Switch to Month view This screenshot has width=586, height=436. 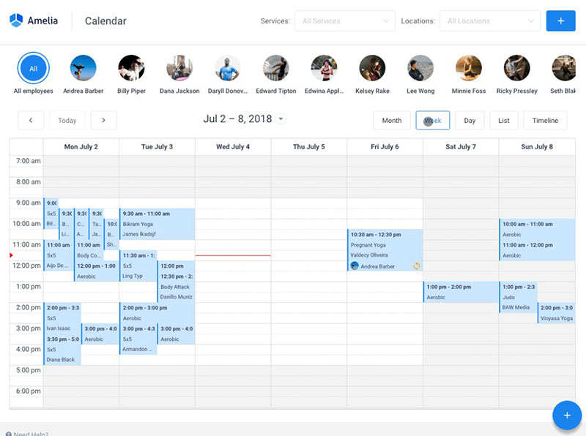392,121
